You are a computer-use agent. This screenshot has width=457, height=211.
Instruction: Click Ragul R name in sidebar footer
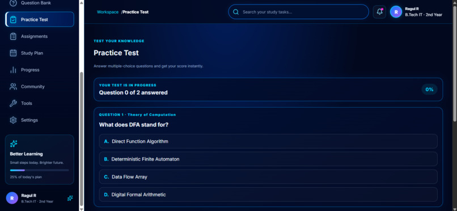(28, 196)
